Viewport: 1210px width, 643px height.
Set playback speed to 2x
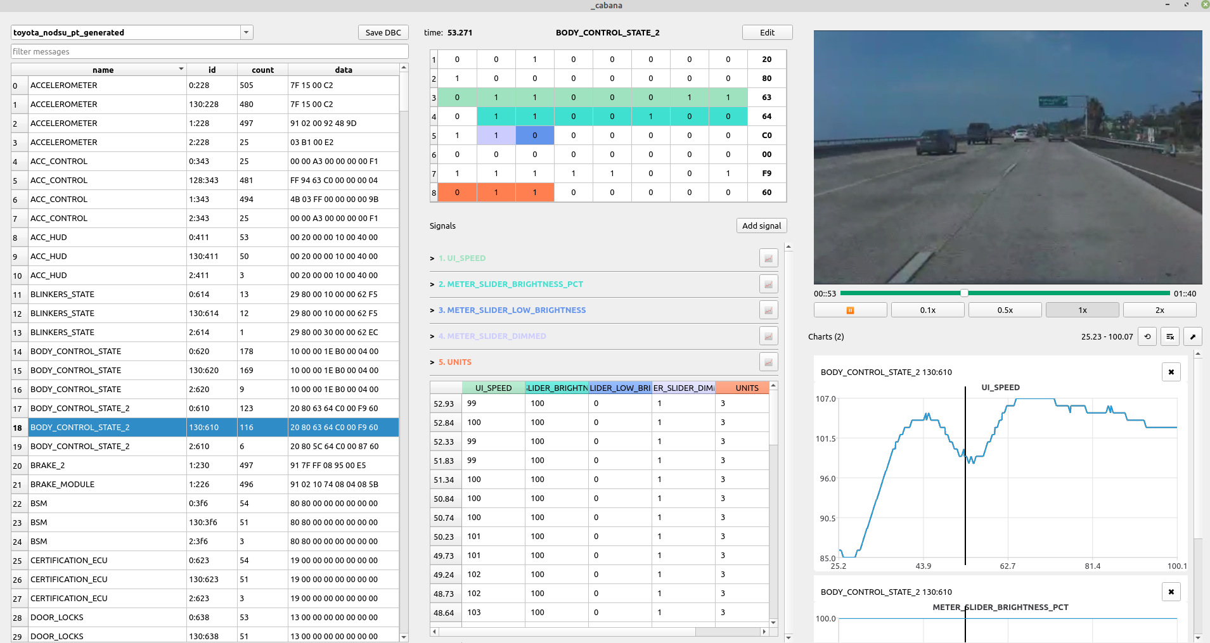1159,310
